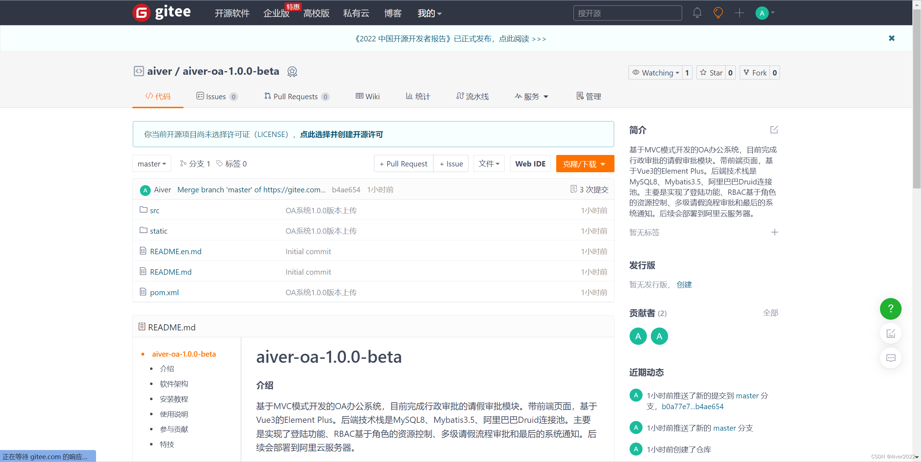Open the 克隆/下载 dropdown
The width and height of the screenshot is (921, 462).
click(x=585, y=164)
